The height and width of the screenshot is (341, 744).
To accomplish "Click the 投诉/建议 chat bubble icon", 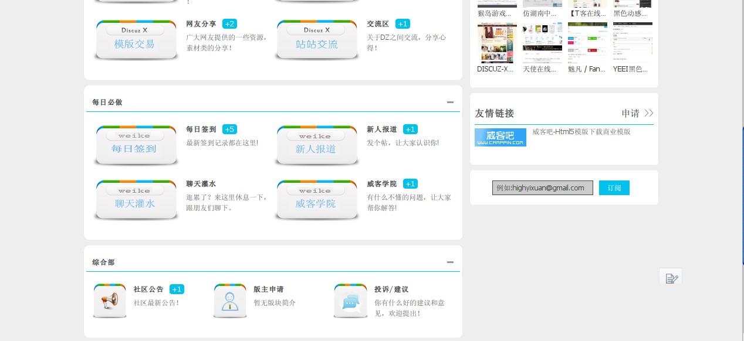I will coord(350,301).
